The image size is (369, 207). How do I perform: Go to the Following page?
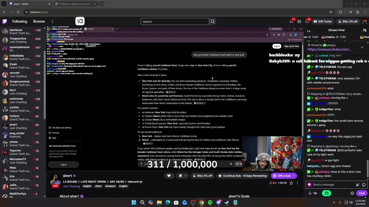[20, 22]
